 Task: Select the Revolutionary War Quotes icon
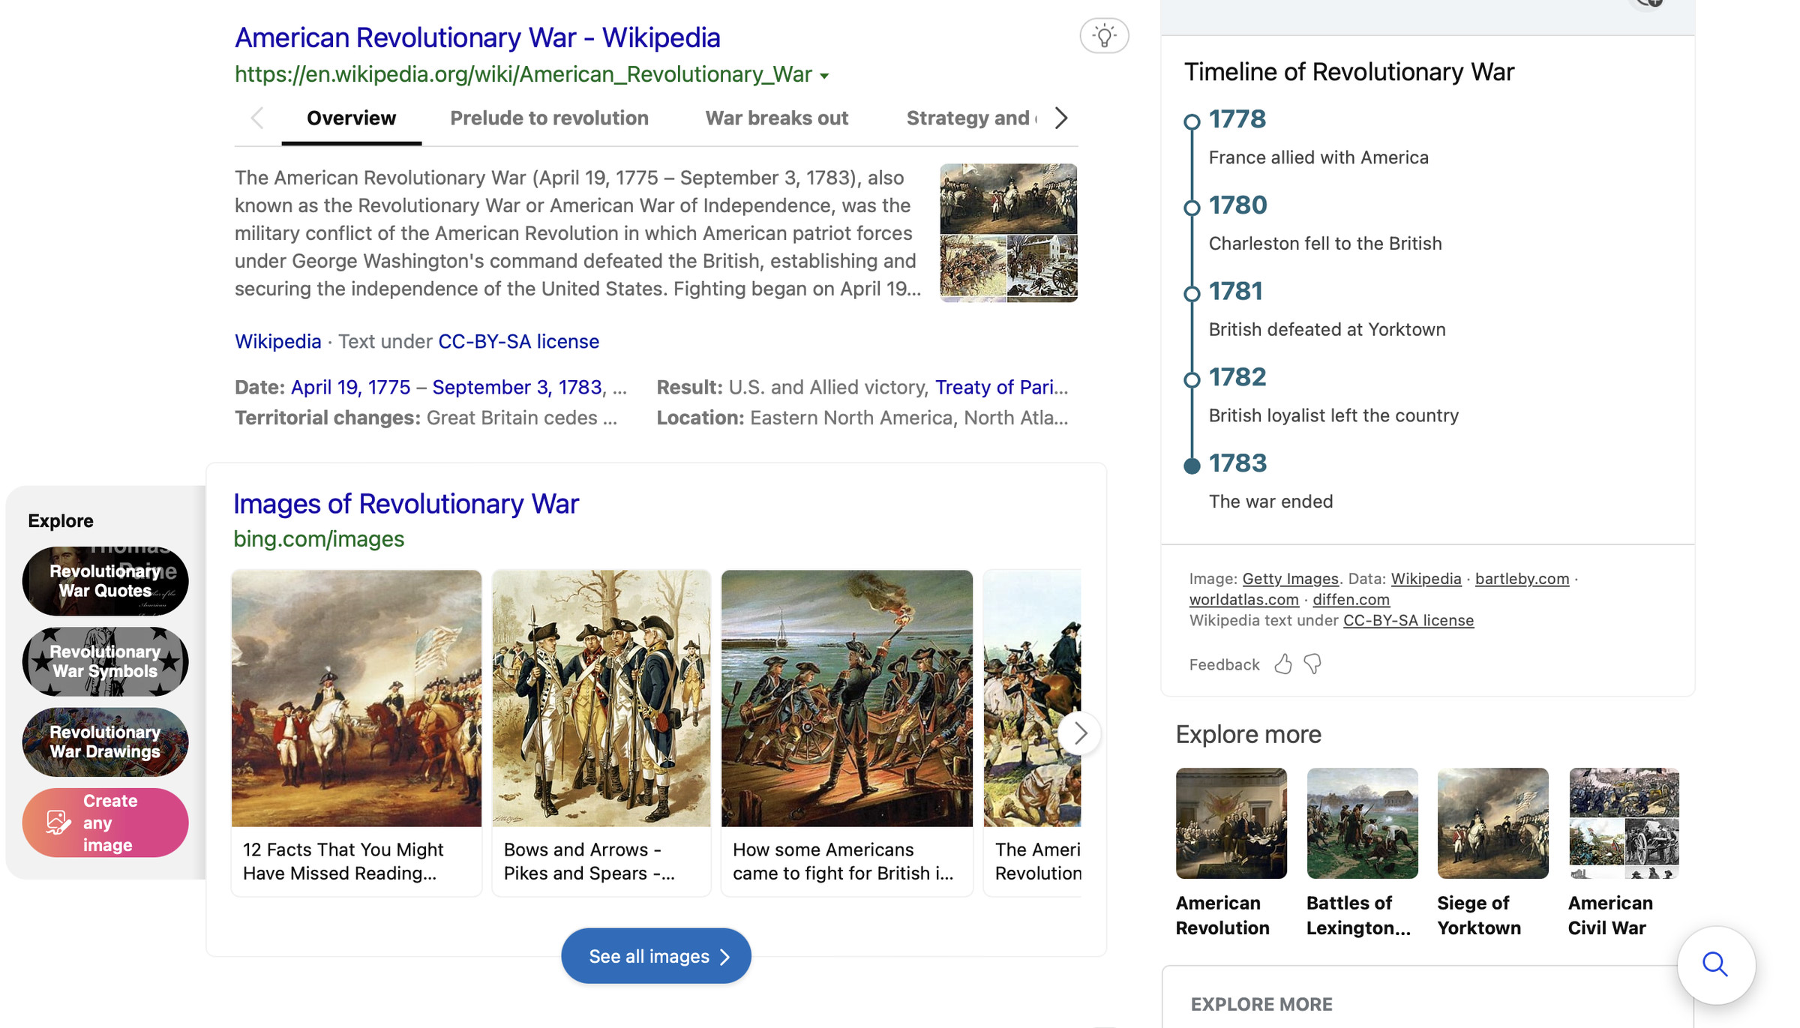click(105, 580)
